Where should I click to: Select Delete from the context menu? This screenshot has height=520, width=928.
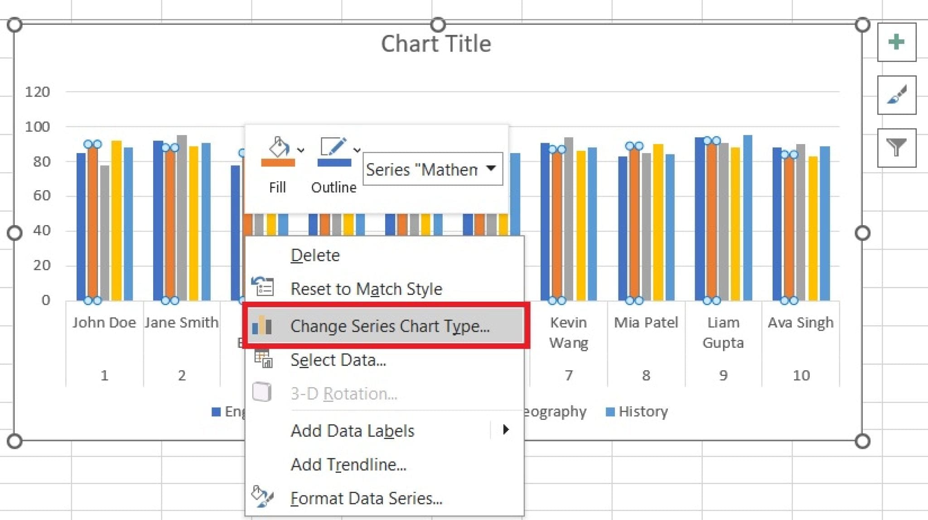[315, 255]
